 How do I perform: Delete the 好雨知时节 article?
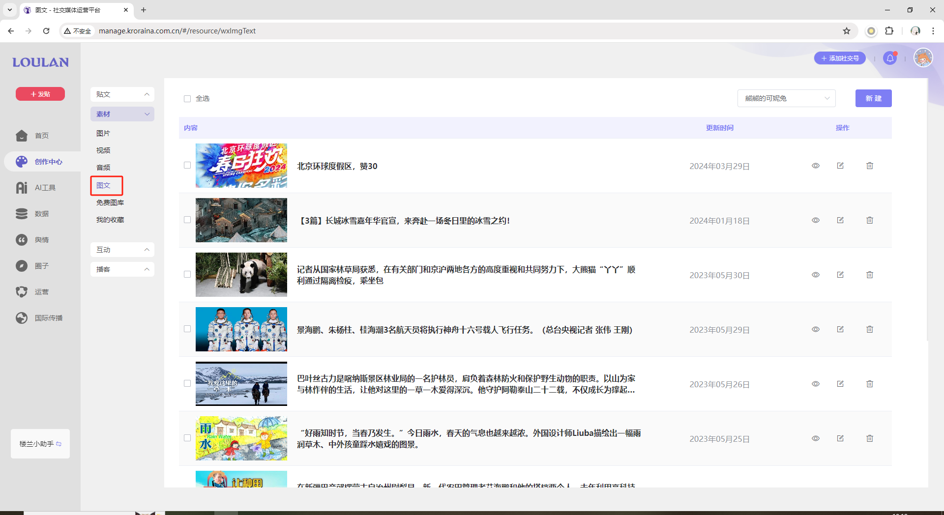pyautogui.click(x=870, y=438)
